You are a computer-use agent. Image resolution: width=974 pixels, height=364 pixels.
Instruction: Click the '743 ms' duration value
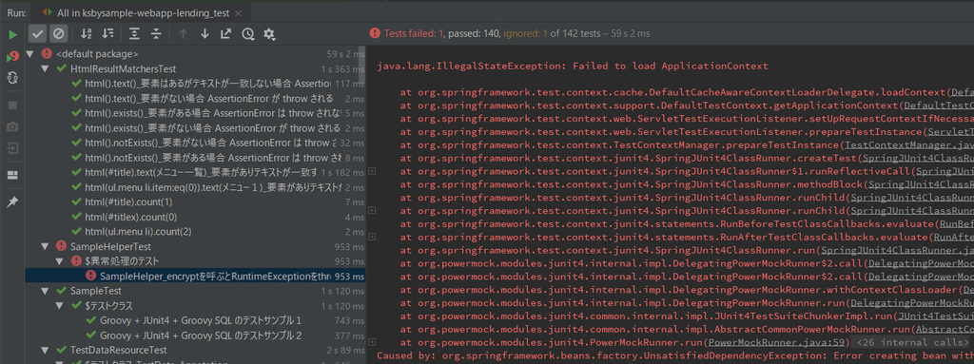pyautogui.click(x=350, y=320)
